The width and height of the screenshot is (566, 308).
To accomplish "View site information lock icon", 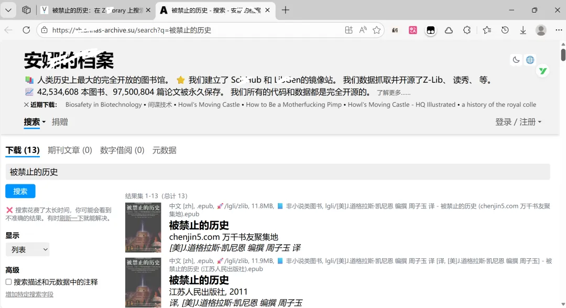I will click(45, 30).
